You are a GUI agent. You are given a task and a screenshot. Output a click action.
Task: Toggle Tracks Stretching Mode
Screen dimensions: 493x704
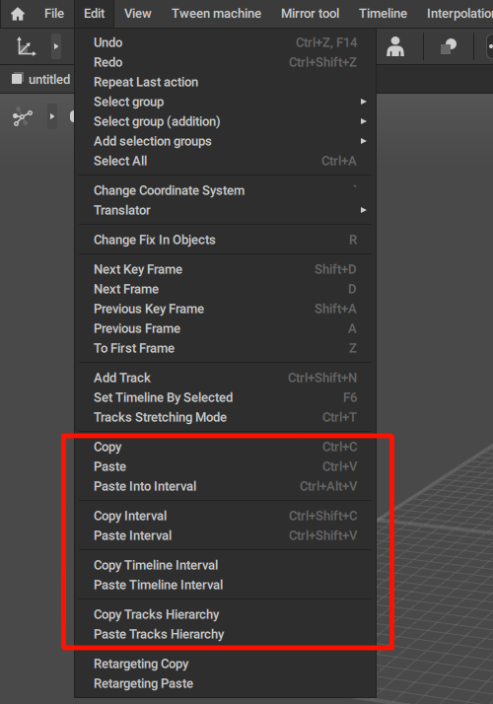(x=225, y=417)
